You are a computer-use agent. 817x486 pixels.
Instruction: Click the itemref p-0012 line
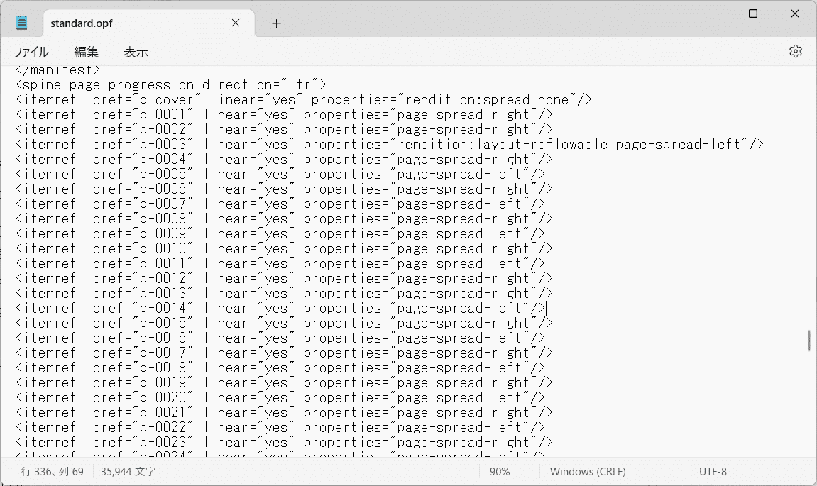click(x=284, y=279)
